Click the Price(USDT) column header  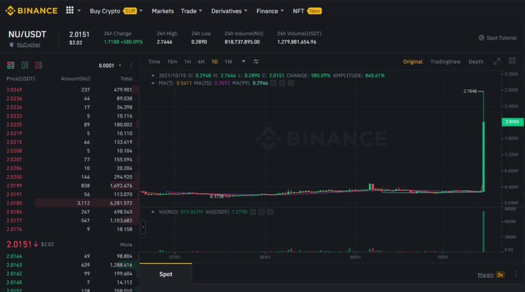21,78
